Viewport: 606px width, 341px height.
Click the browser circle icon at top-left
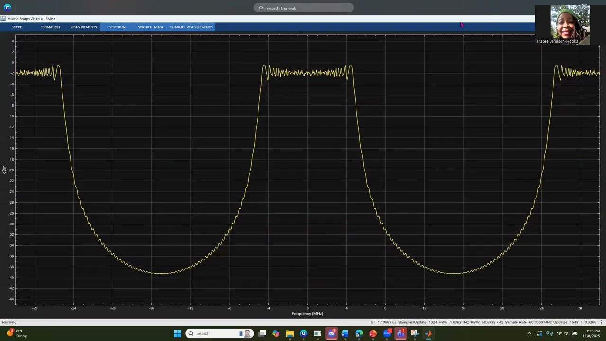7,8
